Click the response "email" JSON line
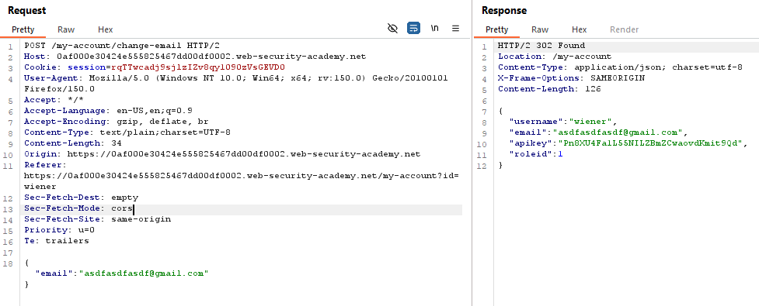This screenshot has width=759, height=306. (598, 132)
